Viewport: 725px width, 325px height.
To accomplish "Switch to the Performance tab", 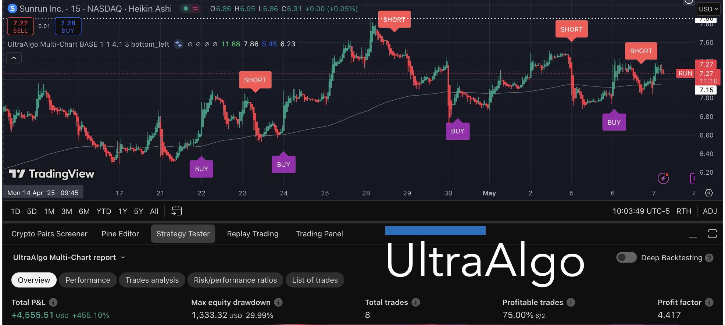I will [87, 280].
